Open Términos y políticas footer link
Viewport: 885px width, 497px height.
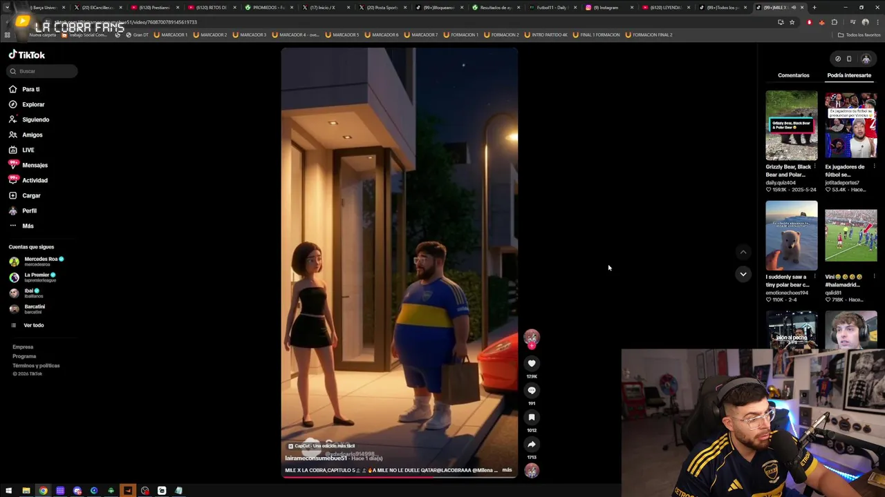(x=36, y=366)
